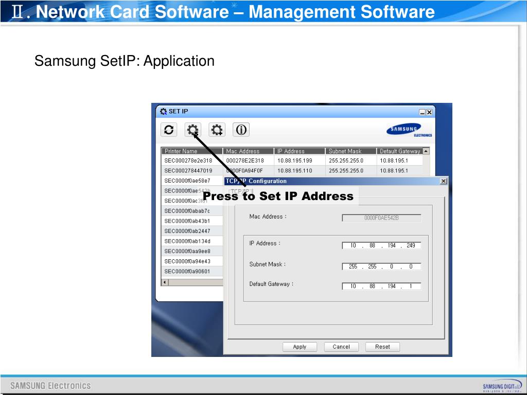Image resolution: width=527 pixels, height=395 pixels.
Task: Click the Default Gateway input field
Action: click(381, 286)
